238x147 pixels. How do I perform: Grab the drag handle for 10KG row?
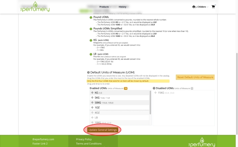[92, 122]
